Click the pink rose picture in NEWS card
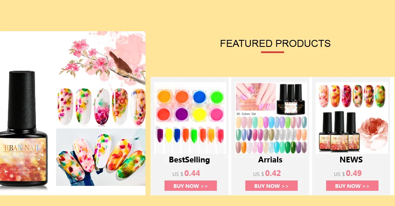 coord(373,133)
